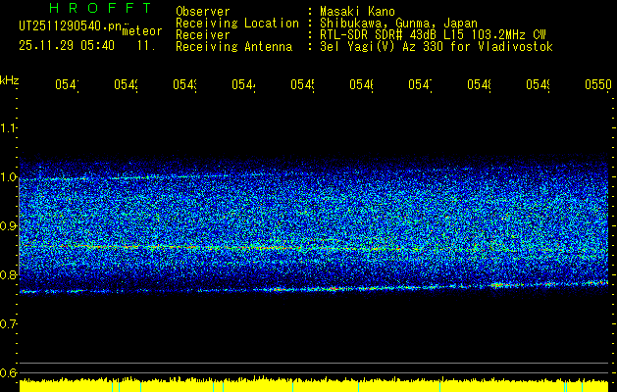Image resolution: width=617 pixels, height=392 pixels.
Task: Click the 0.8 kHz axis label
Action: [x=8, y=274]
